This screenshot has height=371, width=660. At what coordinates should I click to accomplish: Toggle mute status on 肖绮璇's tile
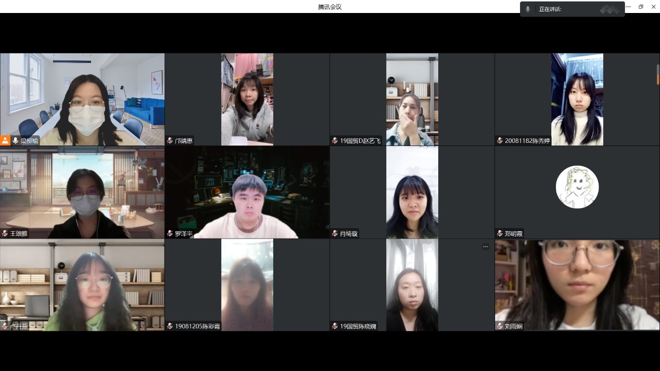tap(334, 233)
